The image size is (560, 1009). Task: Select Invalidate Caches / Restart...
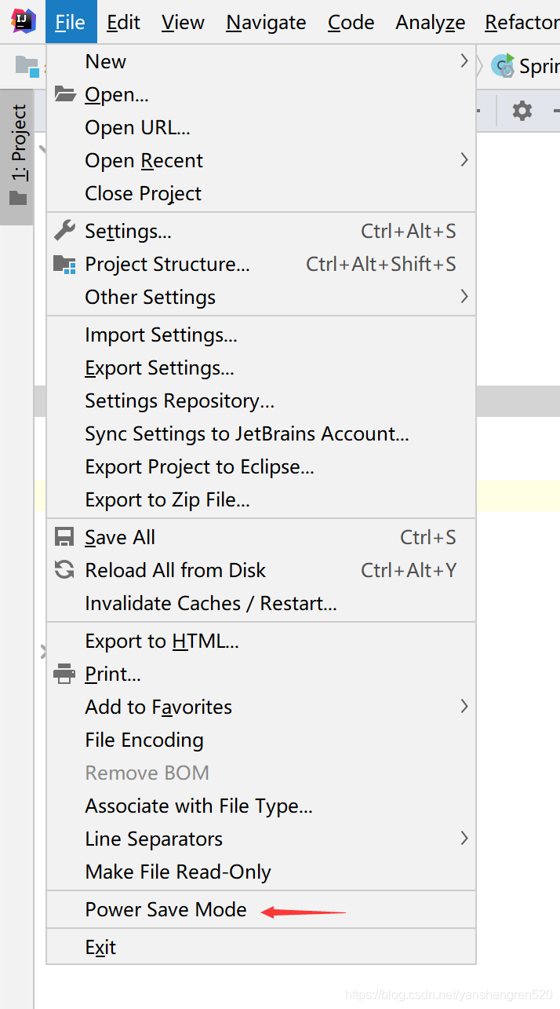pos(261,603)
